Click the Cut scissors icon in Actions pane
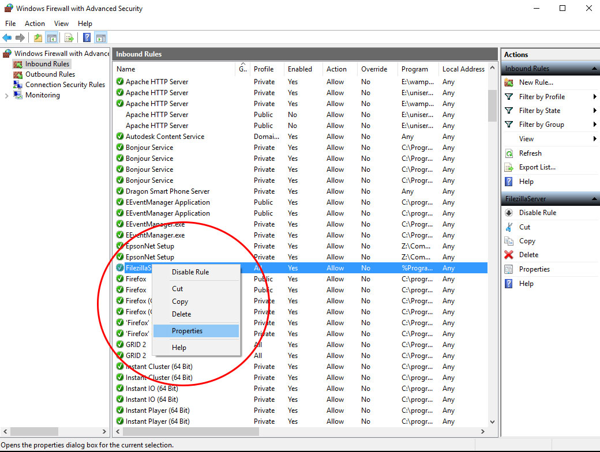 point(509,227)
